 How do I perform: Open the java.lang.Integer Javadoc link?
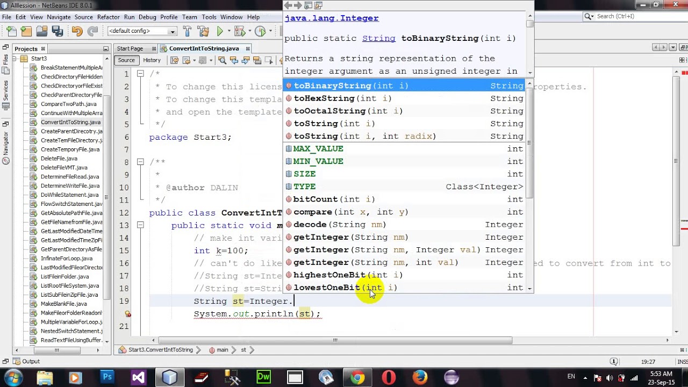click(x=332, y=18)
